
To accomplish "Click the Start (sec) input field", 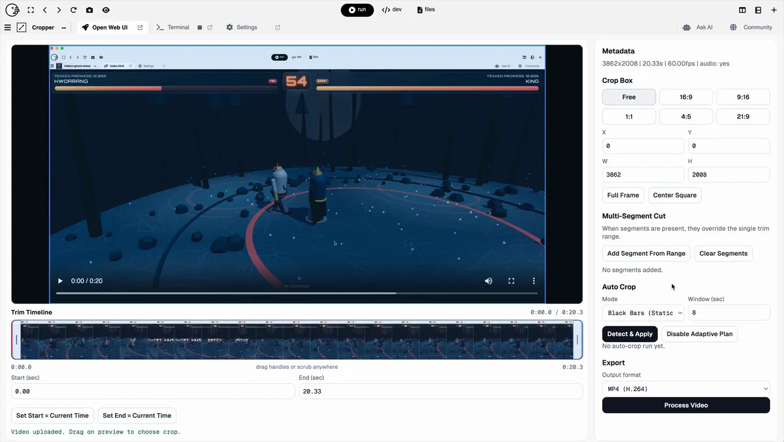I will pyautogui.click(x=153, y=391).
